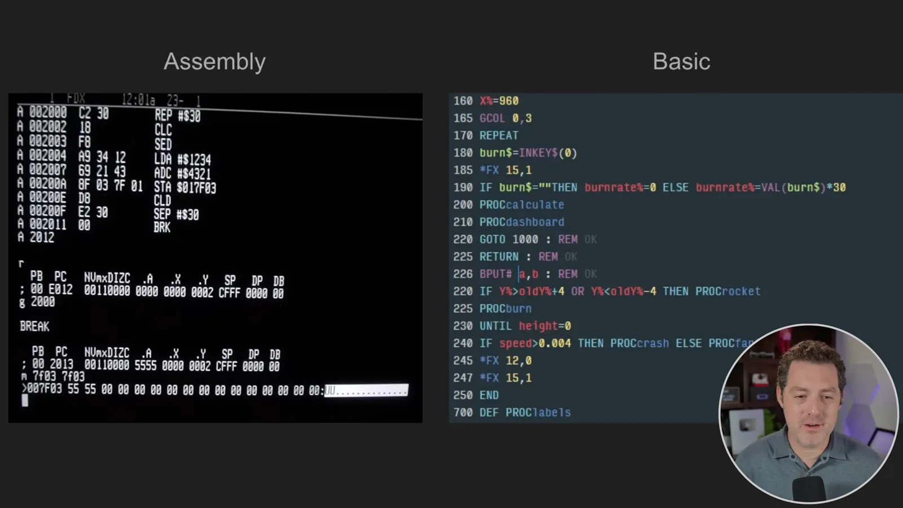The height and width of the screenshot is (508, 903).
Task: Click the "A 2012" assembler prompt
Action: tap(36, 237)
